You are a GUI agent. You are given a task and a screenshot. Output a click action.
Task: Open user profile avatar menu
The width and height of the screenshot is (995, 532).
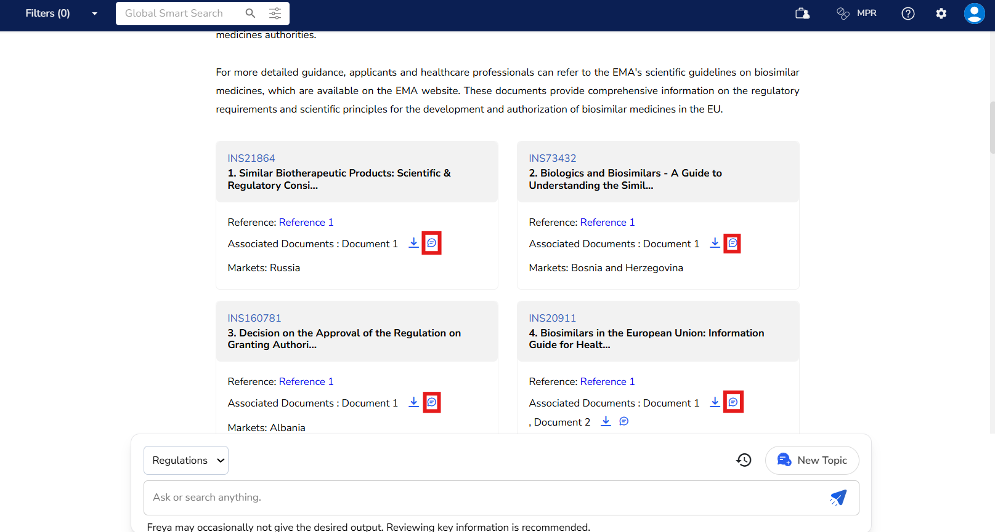974,14
